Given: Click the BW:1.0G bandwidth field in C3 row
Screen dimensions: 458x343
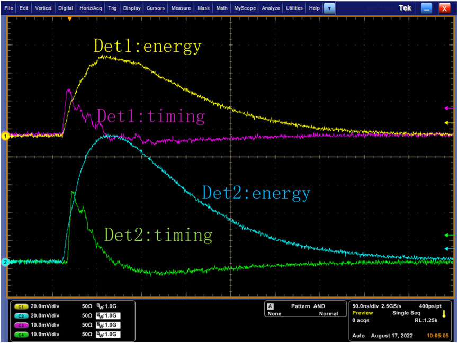Looking at the screenshot, I should [108, 325].
